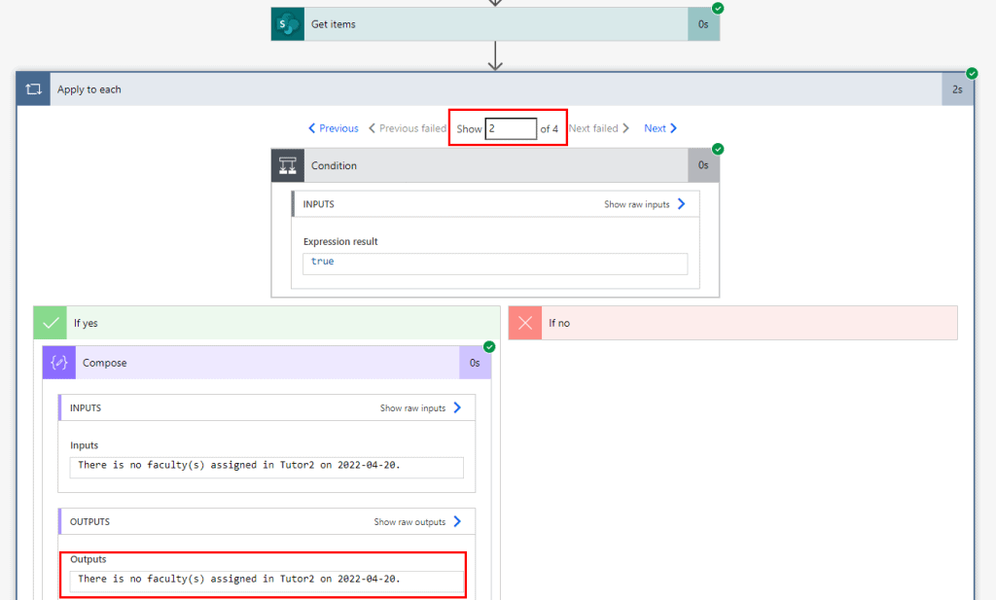Click the Apply to each loop icon
996x600 pixels.
34,89
